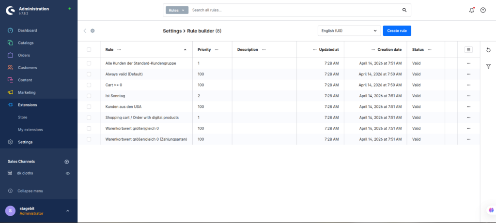This screenshot has width=496, height=223.
Task: Expand the stagebit user menu chevron
Action: click(x=68, y=211)
